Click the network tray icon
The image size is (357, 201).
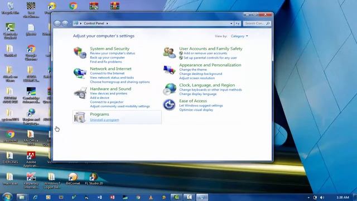tap(315, 197)
